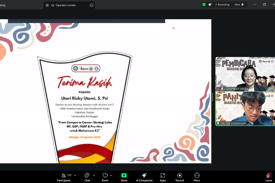Leave the meeting

[269, 177]
